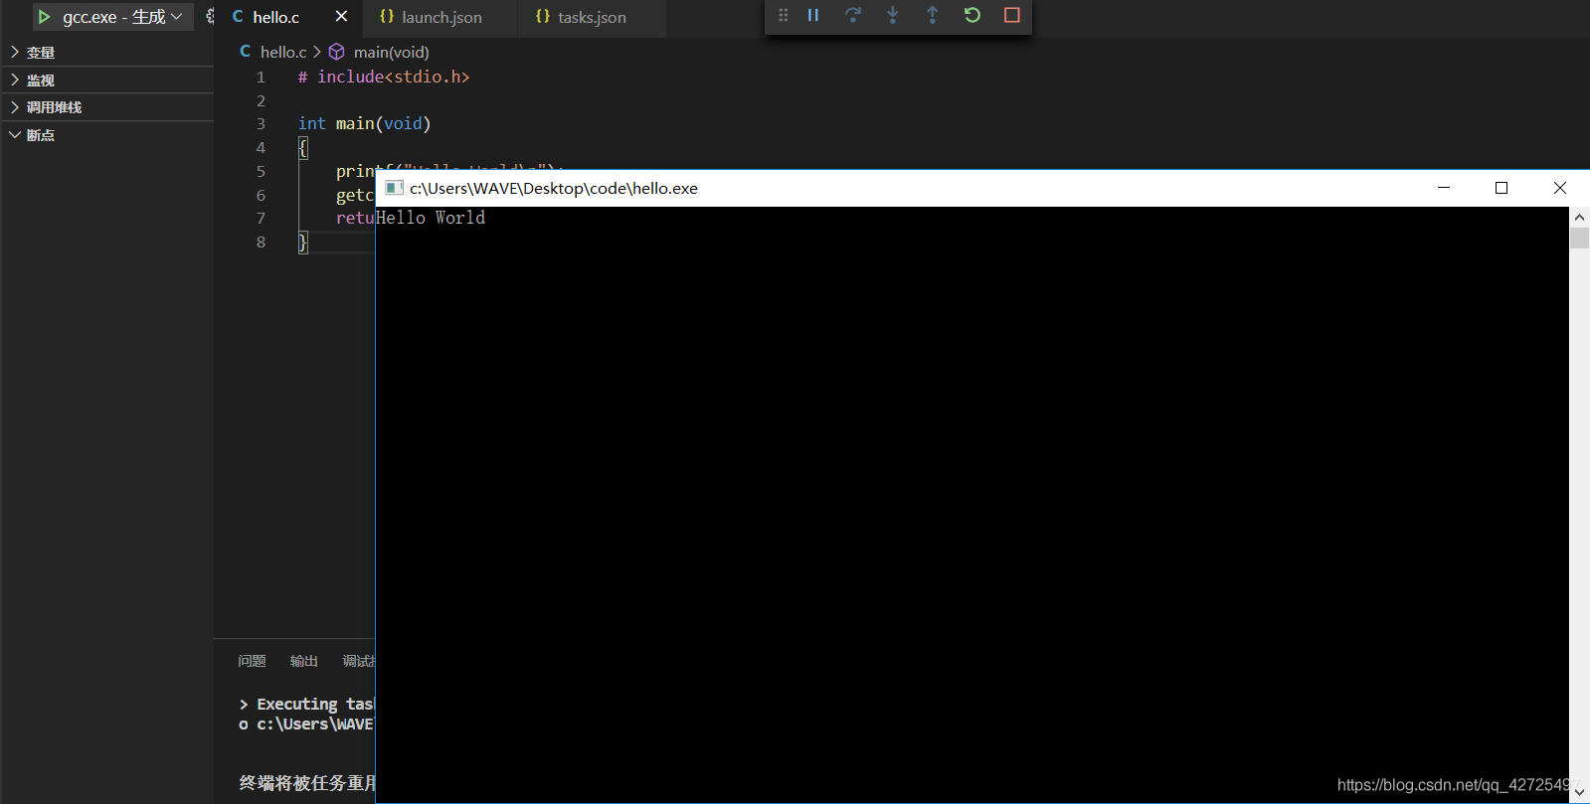This screenshot has height=804, width=1590.
Task: Start debugging with green play icon
Action: pos(44,17)
